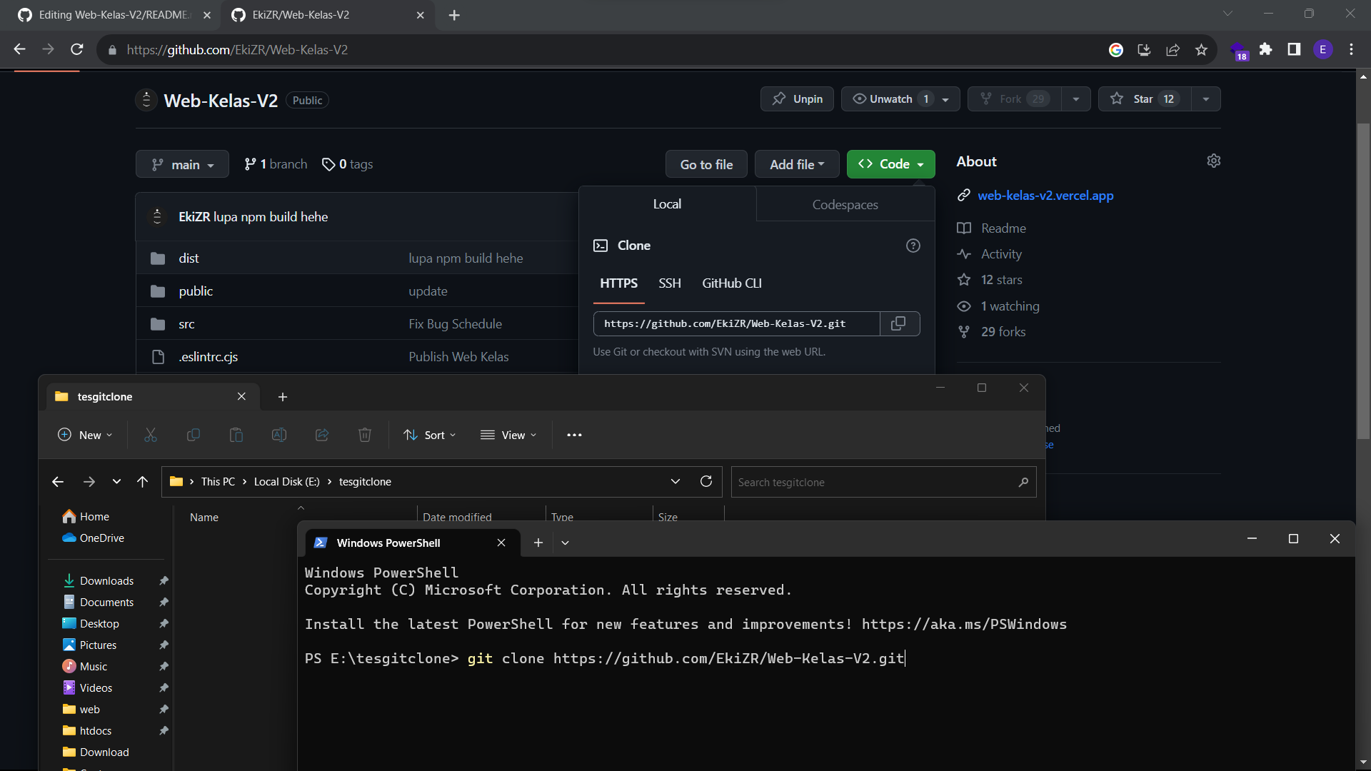
Task: Open the web-kelas-v2.vercel.app link
Action: (x=1045, y=195)
